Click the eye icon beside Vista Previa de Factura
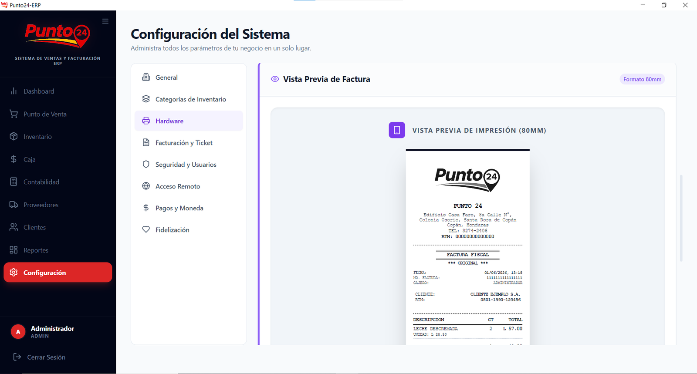The image size is (697, 374). 275,79
